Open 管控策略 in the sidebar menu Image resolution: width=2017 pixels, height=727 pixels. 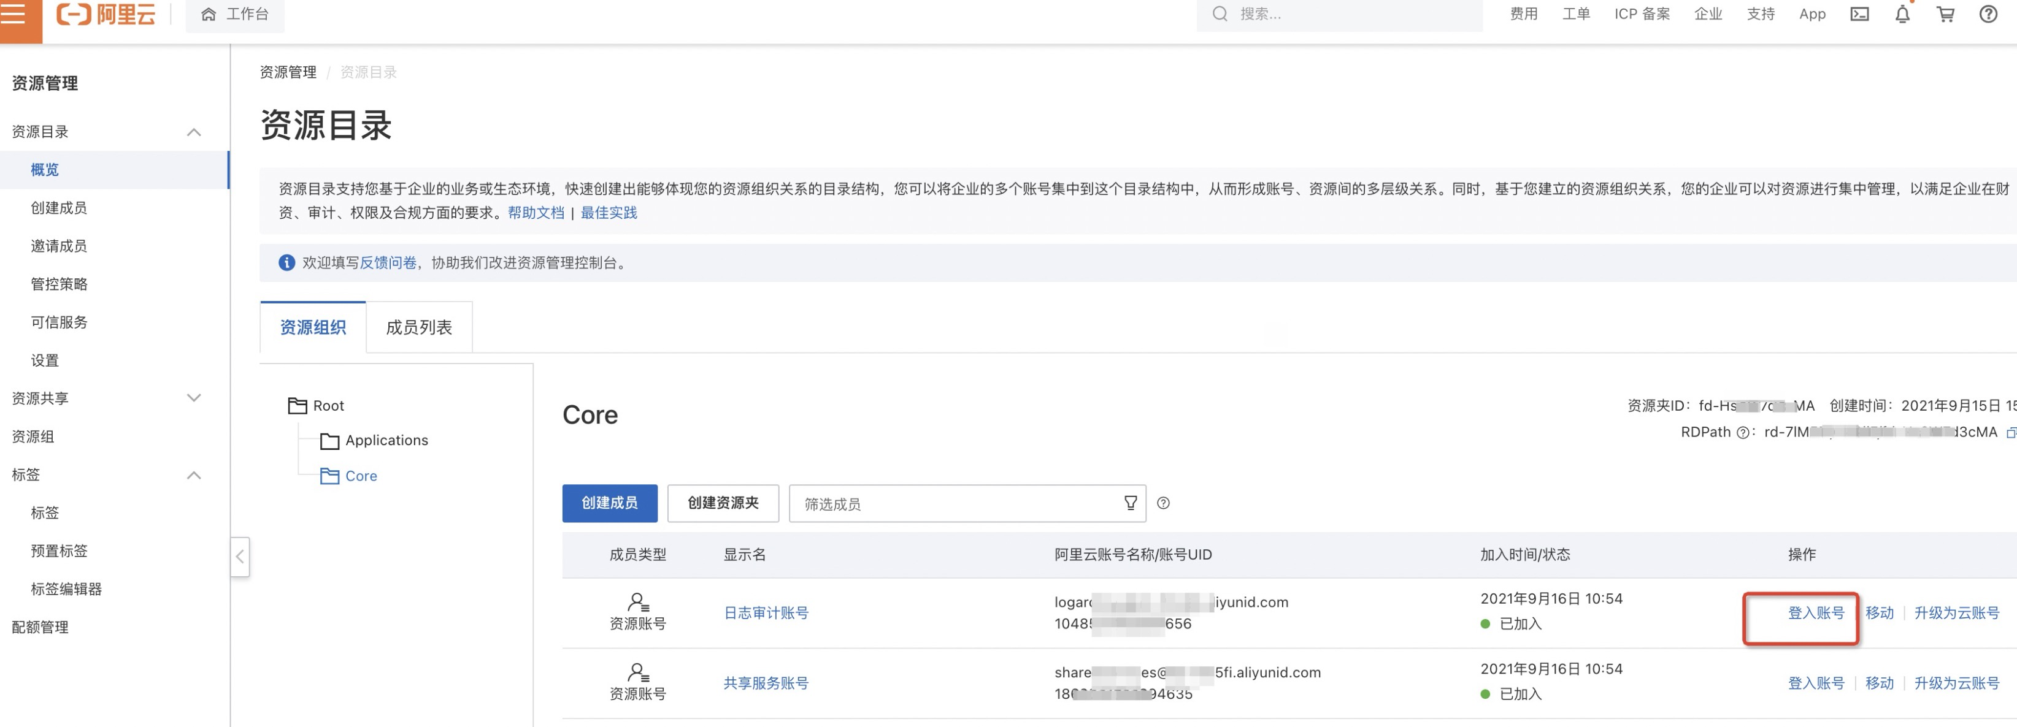click(x=60, y=284)
